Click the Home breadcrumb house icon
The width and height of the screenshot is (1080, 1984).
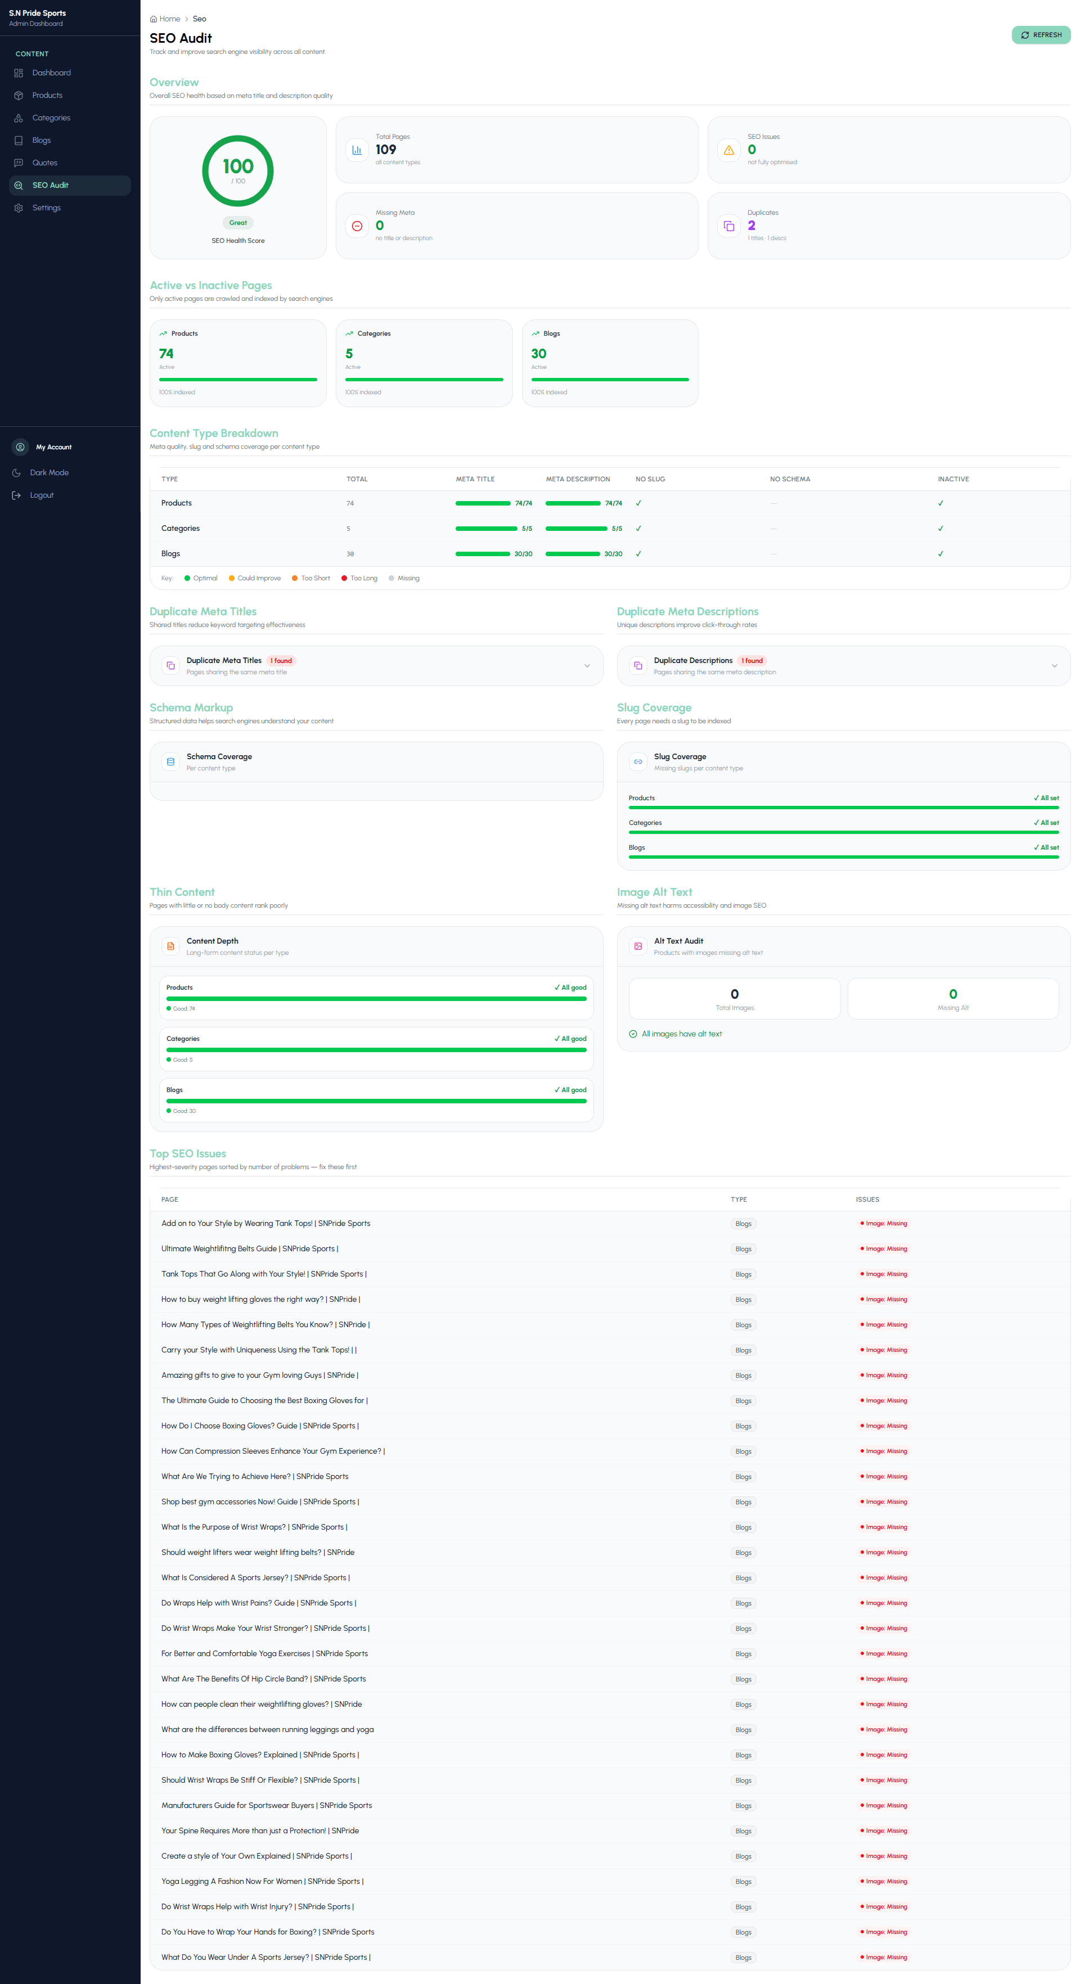pos(154,19)
